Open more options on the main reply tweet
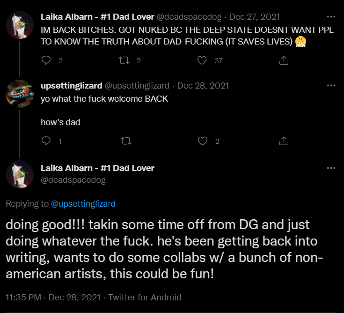 tap(331, 168)
